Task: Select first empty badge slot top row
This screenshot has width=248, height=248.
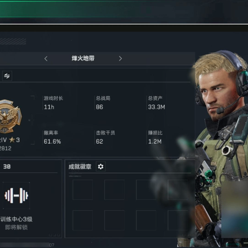Action: 82,190
